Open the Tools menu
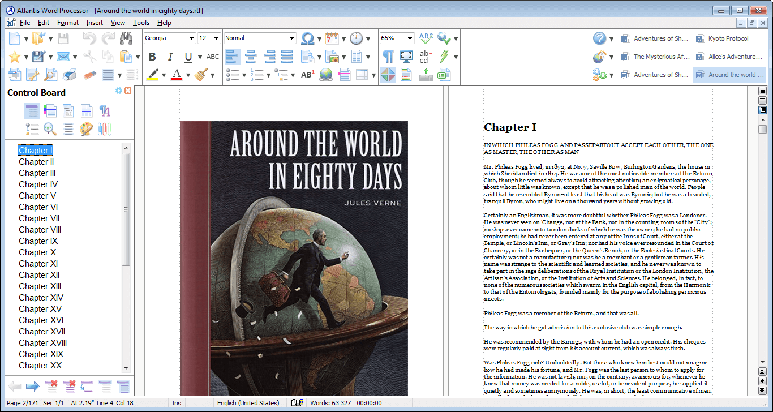 141,23
